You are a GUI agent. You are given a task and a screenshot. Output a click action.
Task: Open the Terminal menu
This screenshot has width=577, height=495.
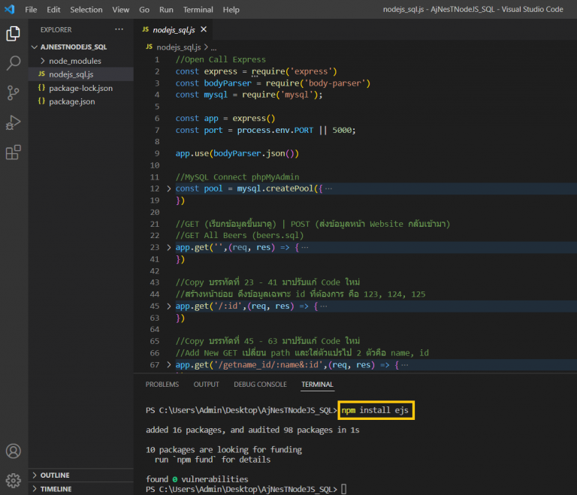pos(198,10)
